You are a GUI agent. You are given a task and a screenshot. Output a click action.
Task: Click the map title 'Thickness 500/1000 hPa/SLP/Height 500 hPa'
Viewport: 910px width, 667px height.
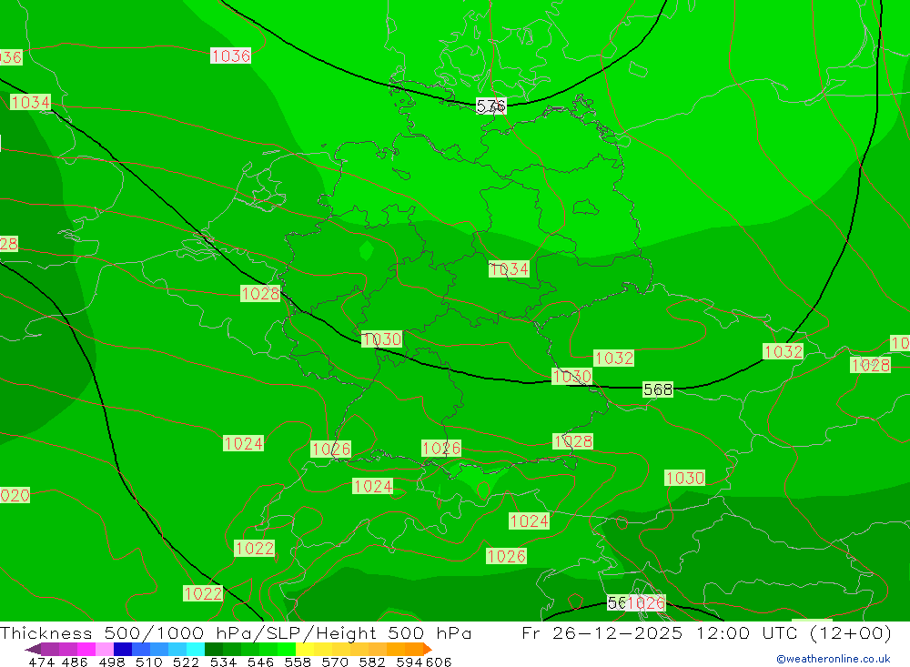(236, 632)
